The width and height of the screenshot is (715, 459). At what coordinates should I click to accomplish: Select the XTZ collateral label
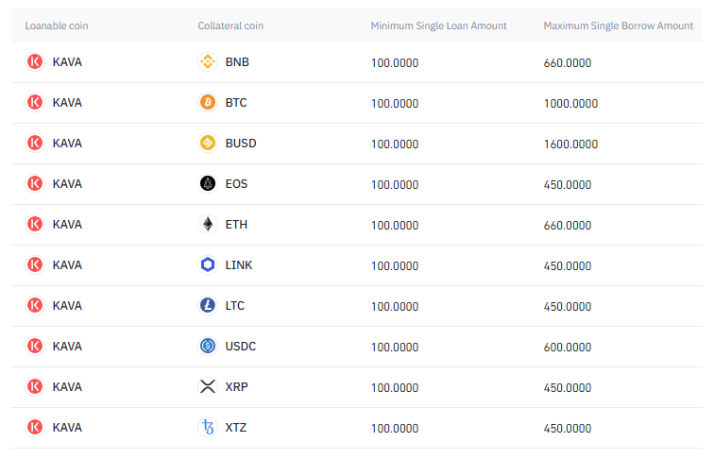[x=236, y=427]
